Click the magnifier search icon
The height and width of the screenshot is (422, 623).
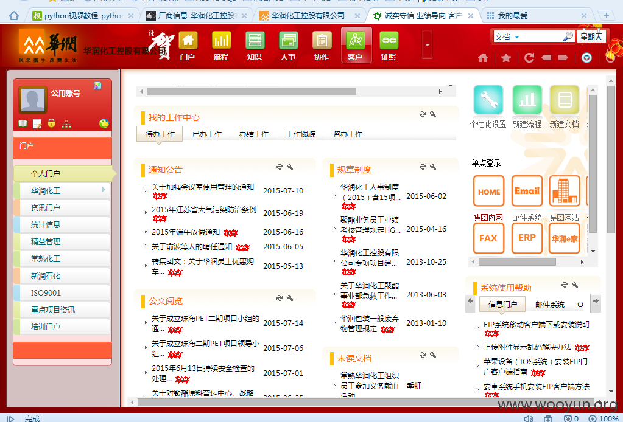click(x=569, y=36)
